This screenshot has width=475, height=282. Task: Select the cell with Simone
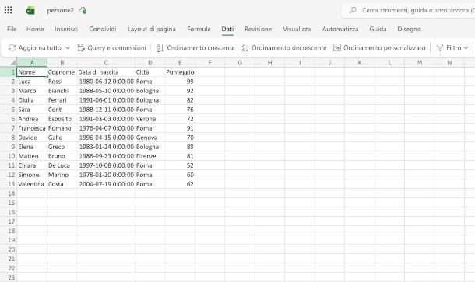tap(32, 175)
